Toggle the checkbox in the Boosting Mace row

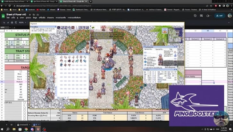click(x=24, y=115)
